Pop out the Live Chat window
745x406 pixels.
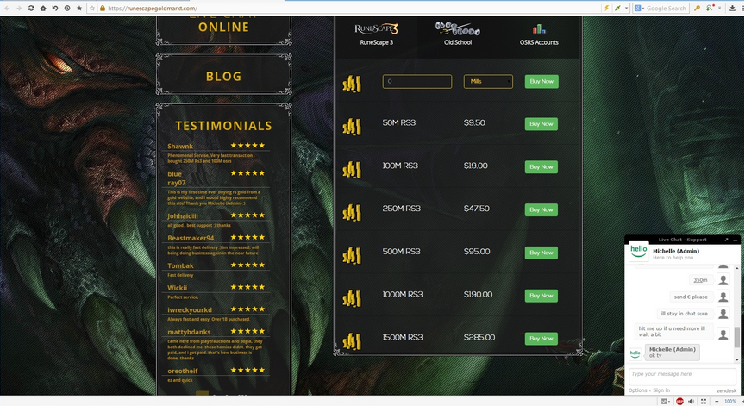point(726,240)
